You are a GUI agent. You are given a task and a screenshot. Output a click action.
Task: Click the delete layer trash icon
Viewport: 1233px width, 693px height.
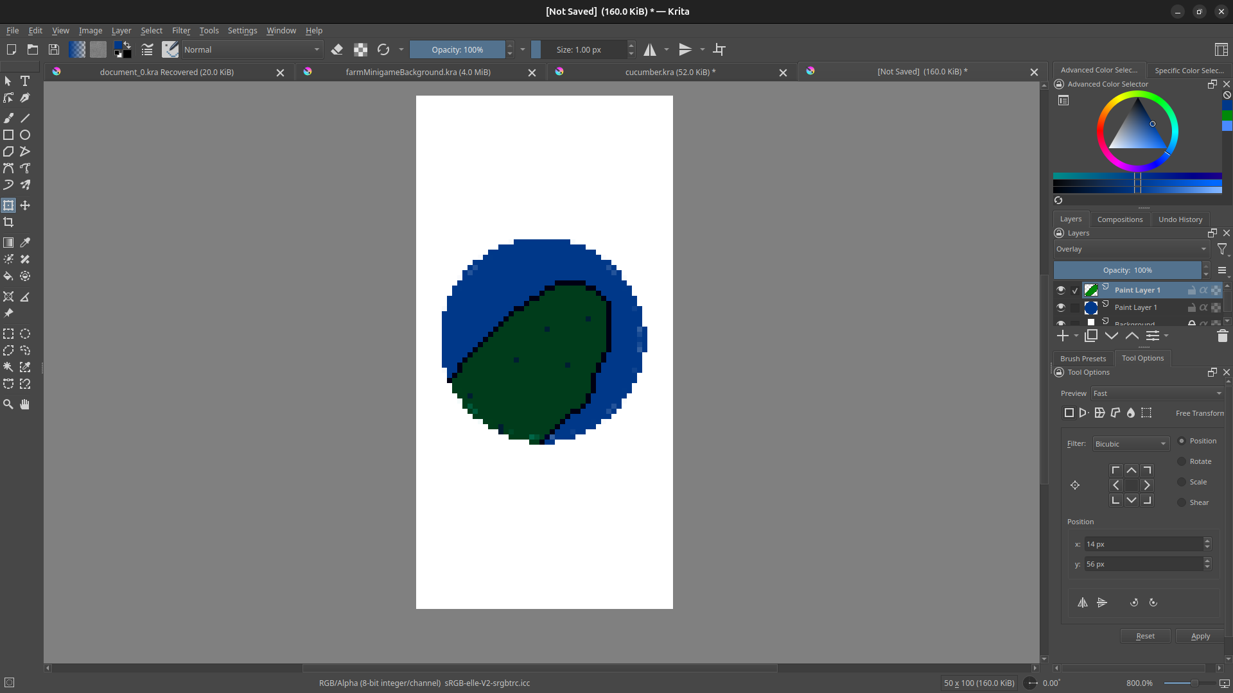click(1222, 336)
